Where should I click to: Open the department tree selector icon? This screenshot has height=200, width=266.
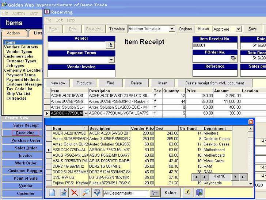click(x=154, y=193)
